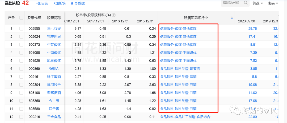The image size is (287, 123).
Task: Click value 22.89 in 三全食品 row
Action: (253, 117)
